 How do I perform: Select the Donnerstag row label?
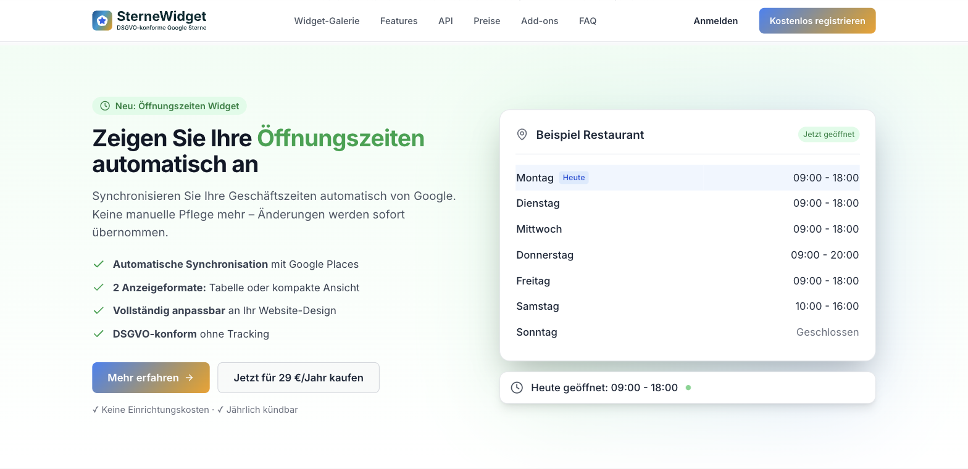[545, 255]
